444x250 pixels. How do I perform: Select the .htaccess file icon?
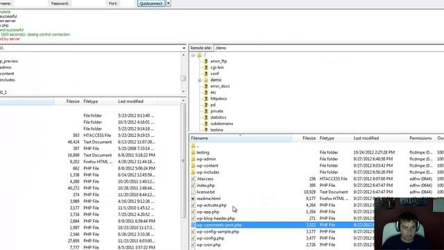tap(193, 179)
